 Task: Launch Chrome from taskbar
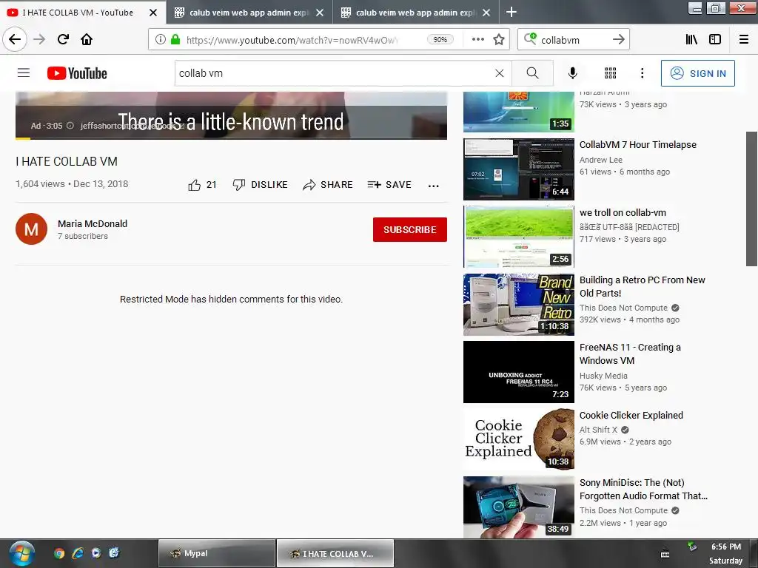(x=59, y=553)
